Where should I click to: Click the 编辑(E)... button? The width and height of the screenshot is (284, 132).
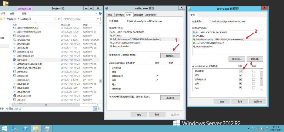(170, 56)
